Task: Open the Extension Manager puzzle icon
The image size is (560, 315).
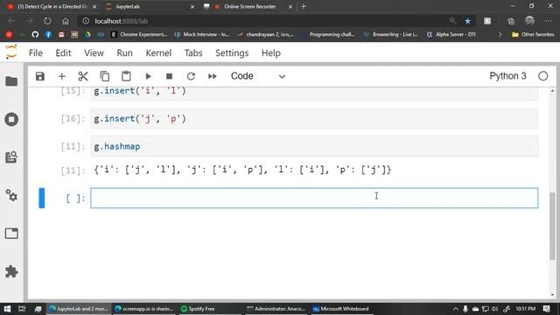Action: (x=11, y=272)
